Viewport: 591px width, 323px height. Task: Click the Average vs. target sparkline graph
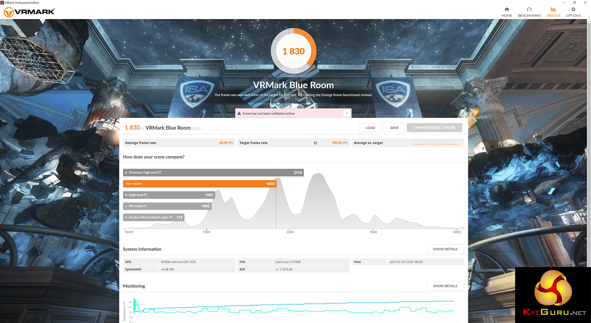436,143
